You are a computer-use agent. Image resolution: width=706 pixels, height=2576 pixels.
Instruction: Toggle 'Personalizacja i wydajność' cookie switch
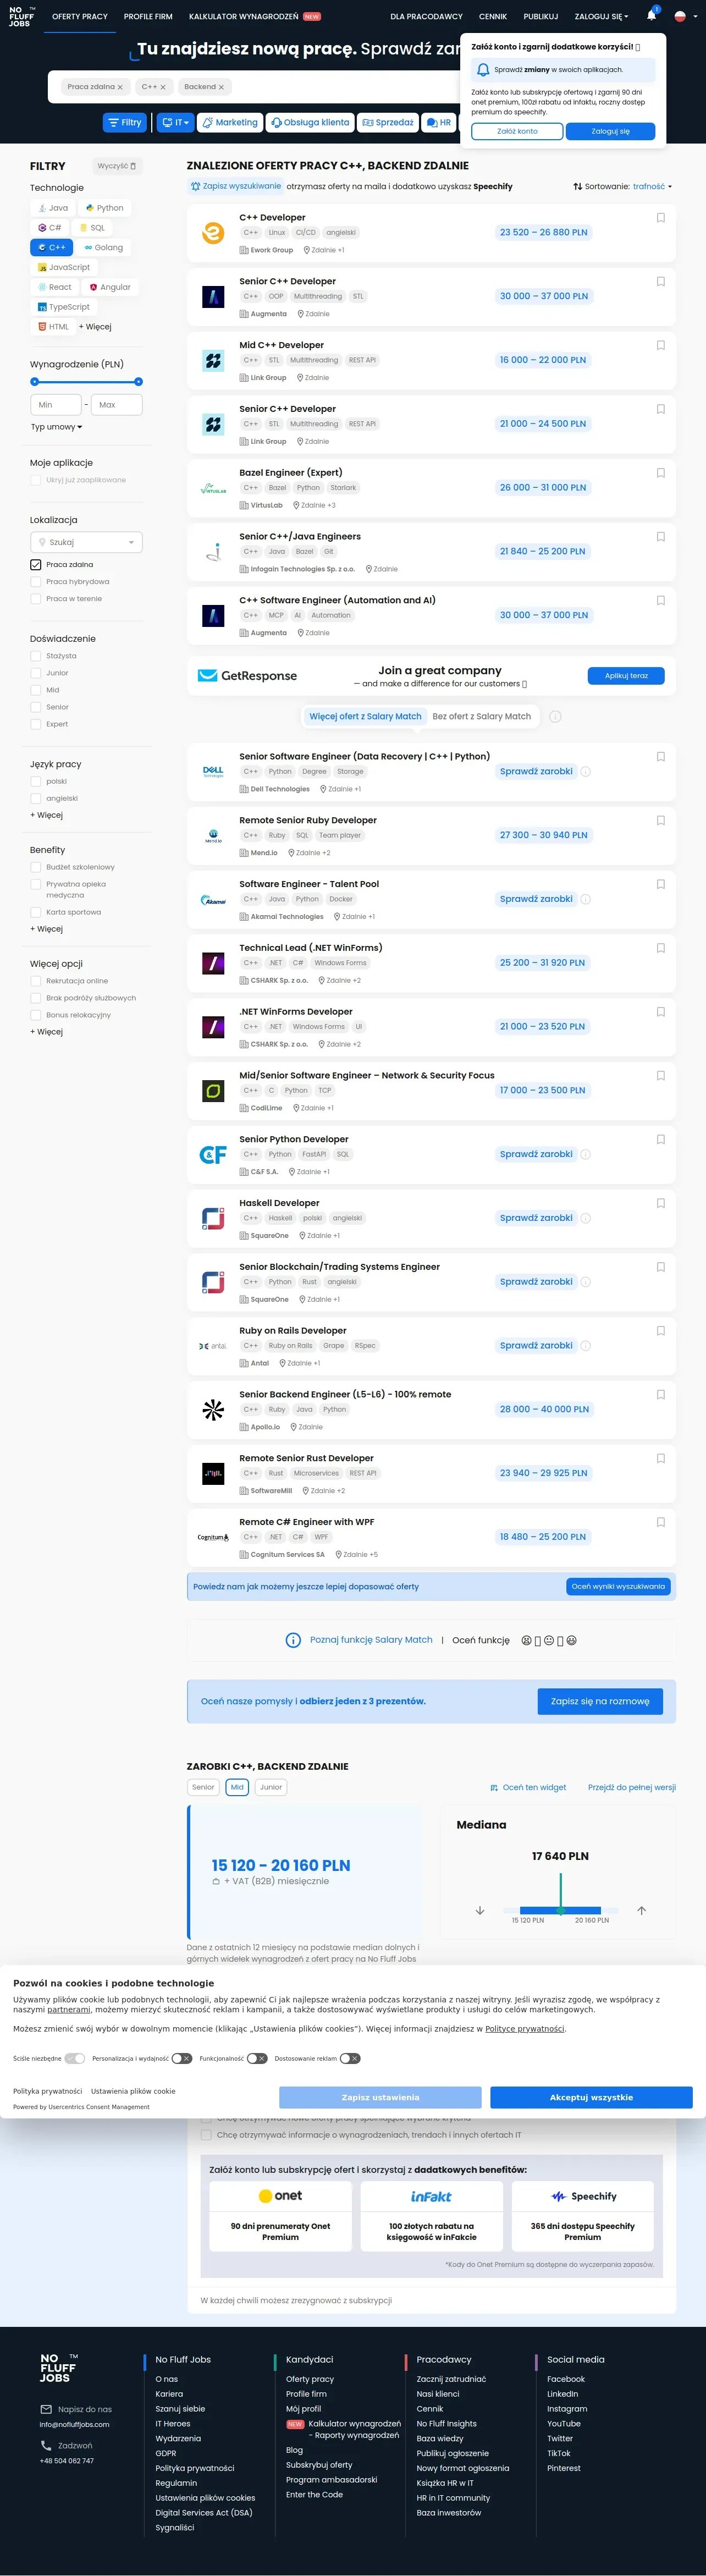181,2058
